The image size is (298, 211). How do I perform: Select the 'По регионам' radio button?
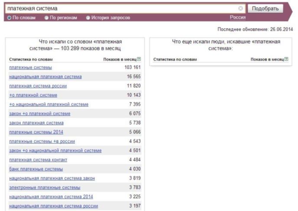[x=46, y=18]
